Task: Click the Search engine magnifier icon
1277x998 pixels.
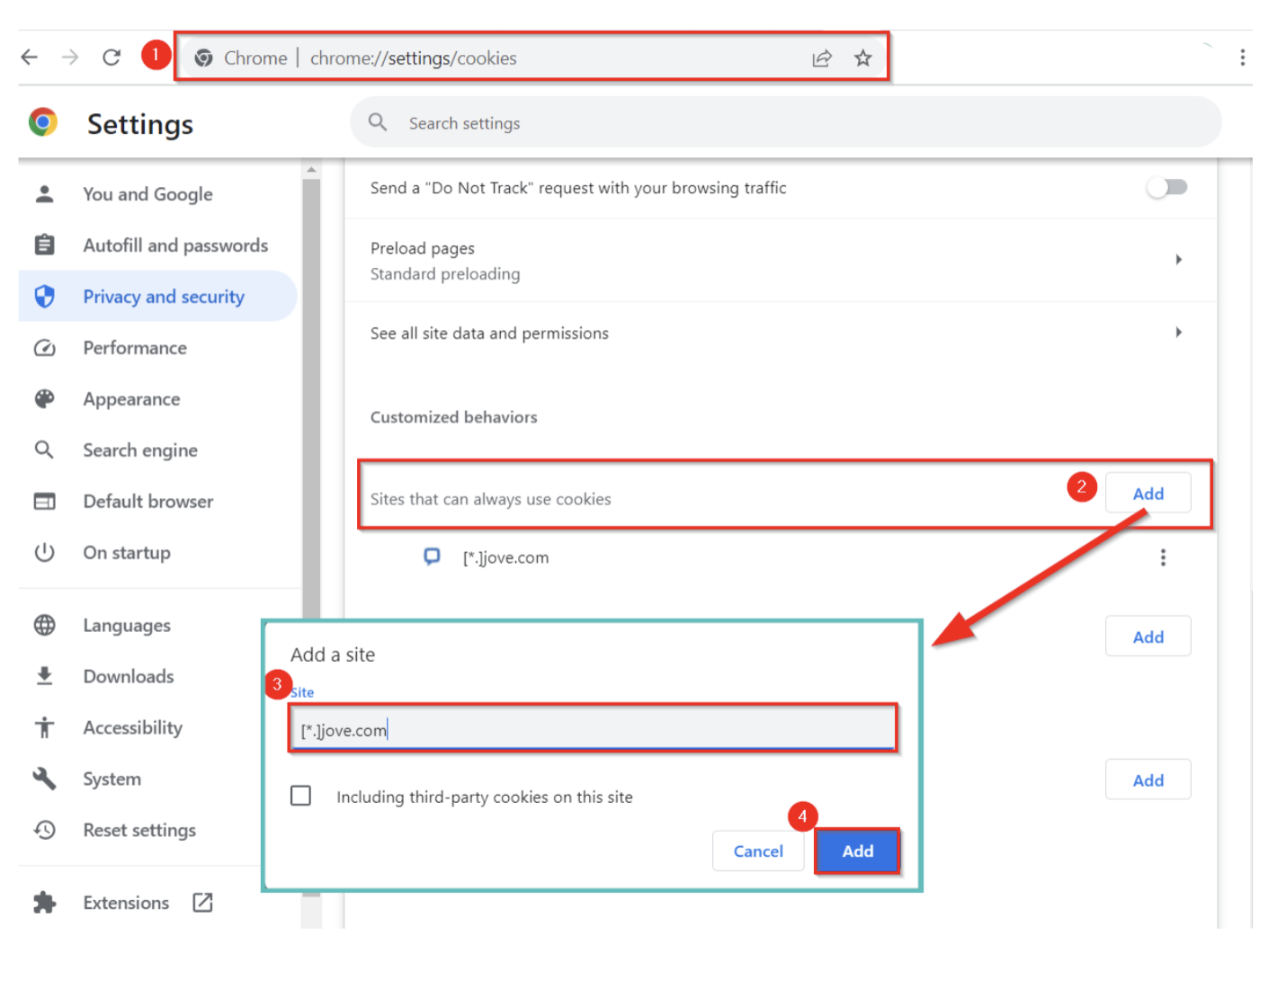Action: (x=44, y=450)
